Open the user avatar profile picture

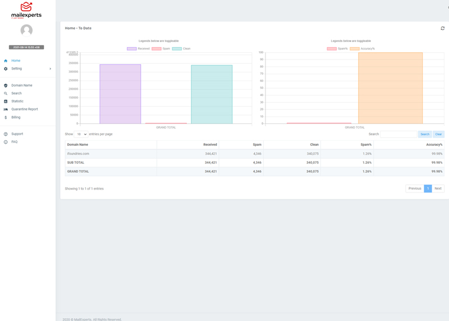pos(26,30)
